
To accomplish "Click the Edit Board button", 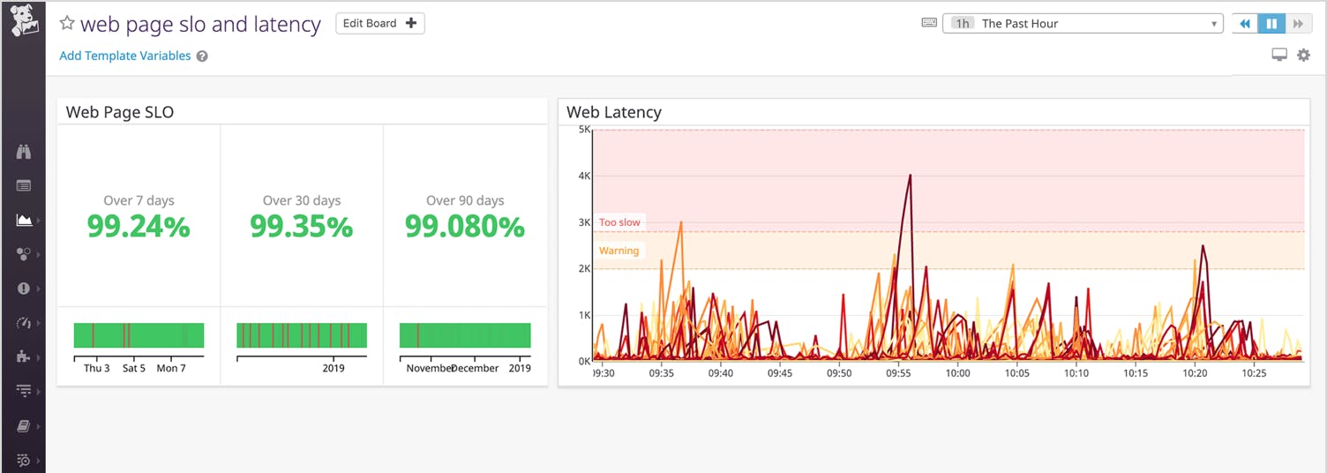I will click(x=379, y=24).
